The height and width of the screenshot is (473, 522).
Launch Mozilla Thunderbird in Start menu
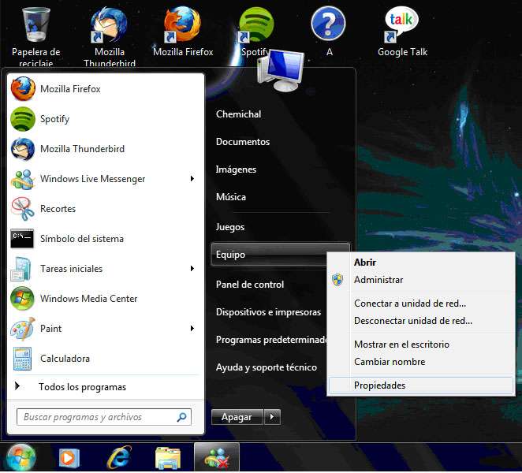pos(82,149)
